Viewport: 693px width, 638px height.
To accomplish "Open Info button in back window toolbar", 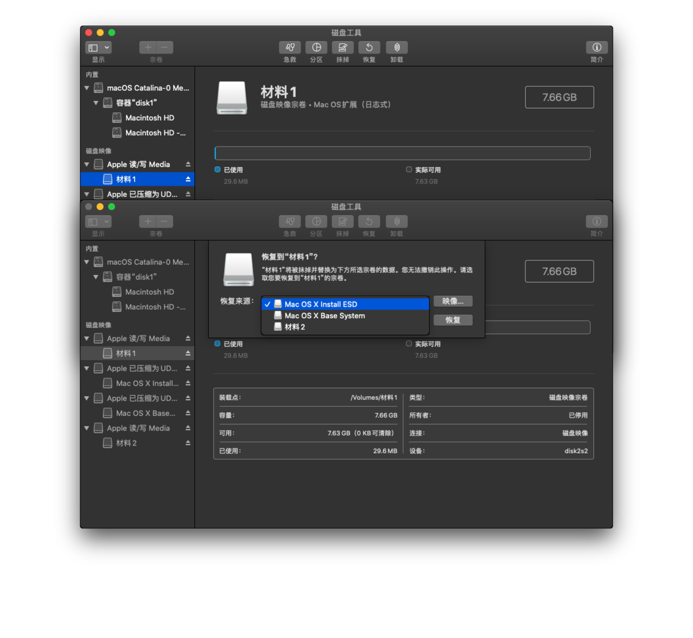I will click(596, 47).
